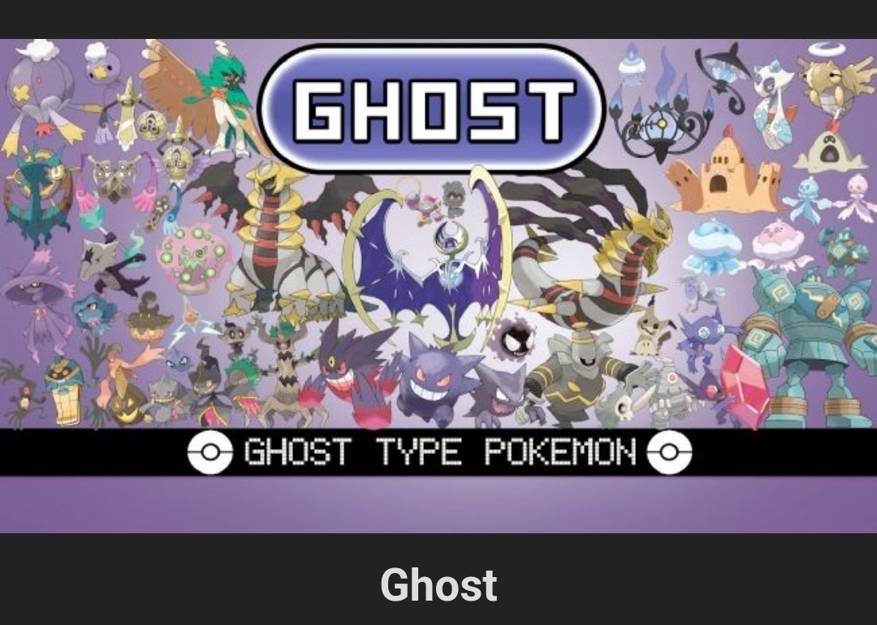Open the Ghost caption below image
The height and width of the screenshot is (625, 877).
click(x=438, y=584)
